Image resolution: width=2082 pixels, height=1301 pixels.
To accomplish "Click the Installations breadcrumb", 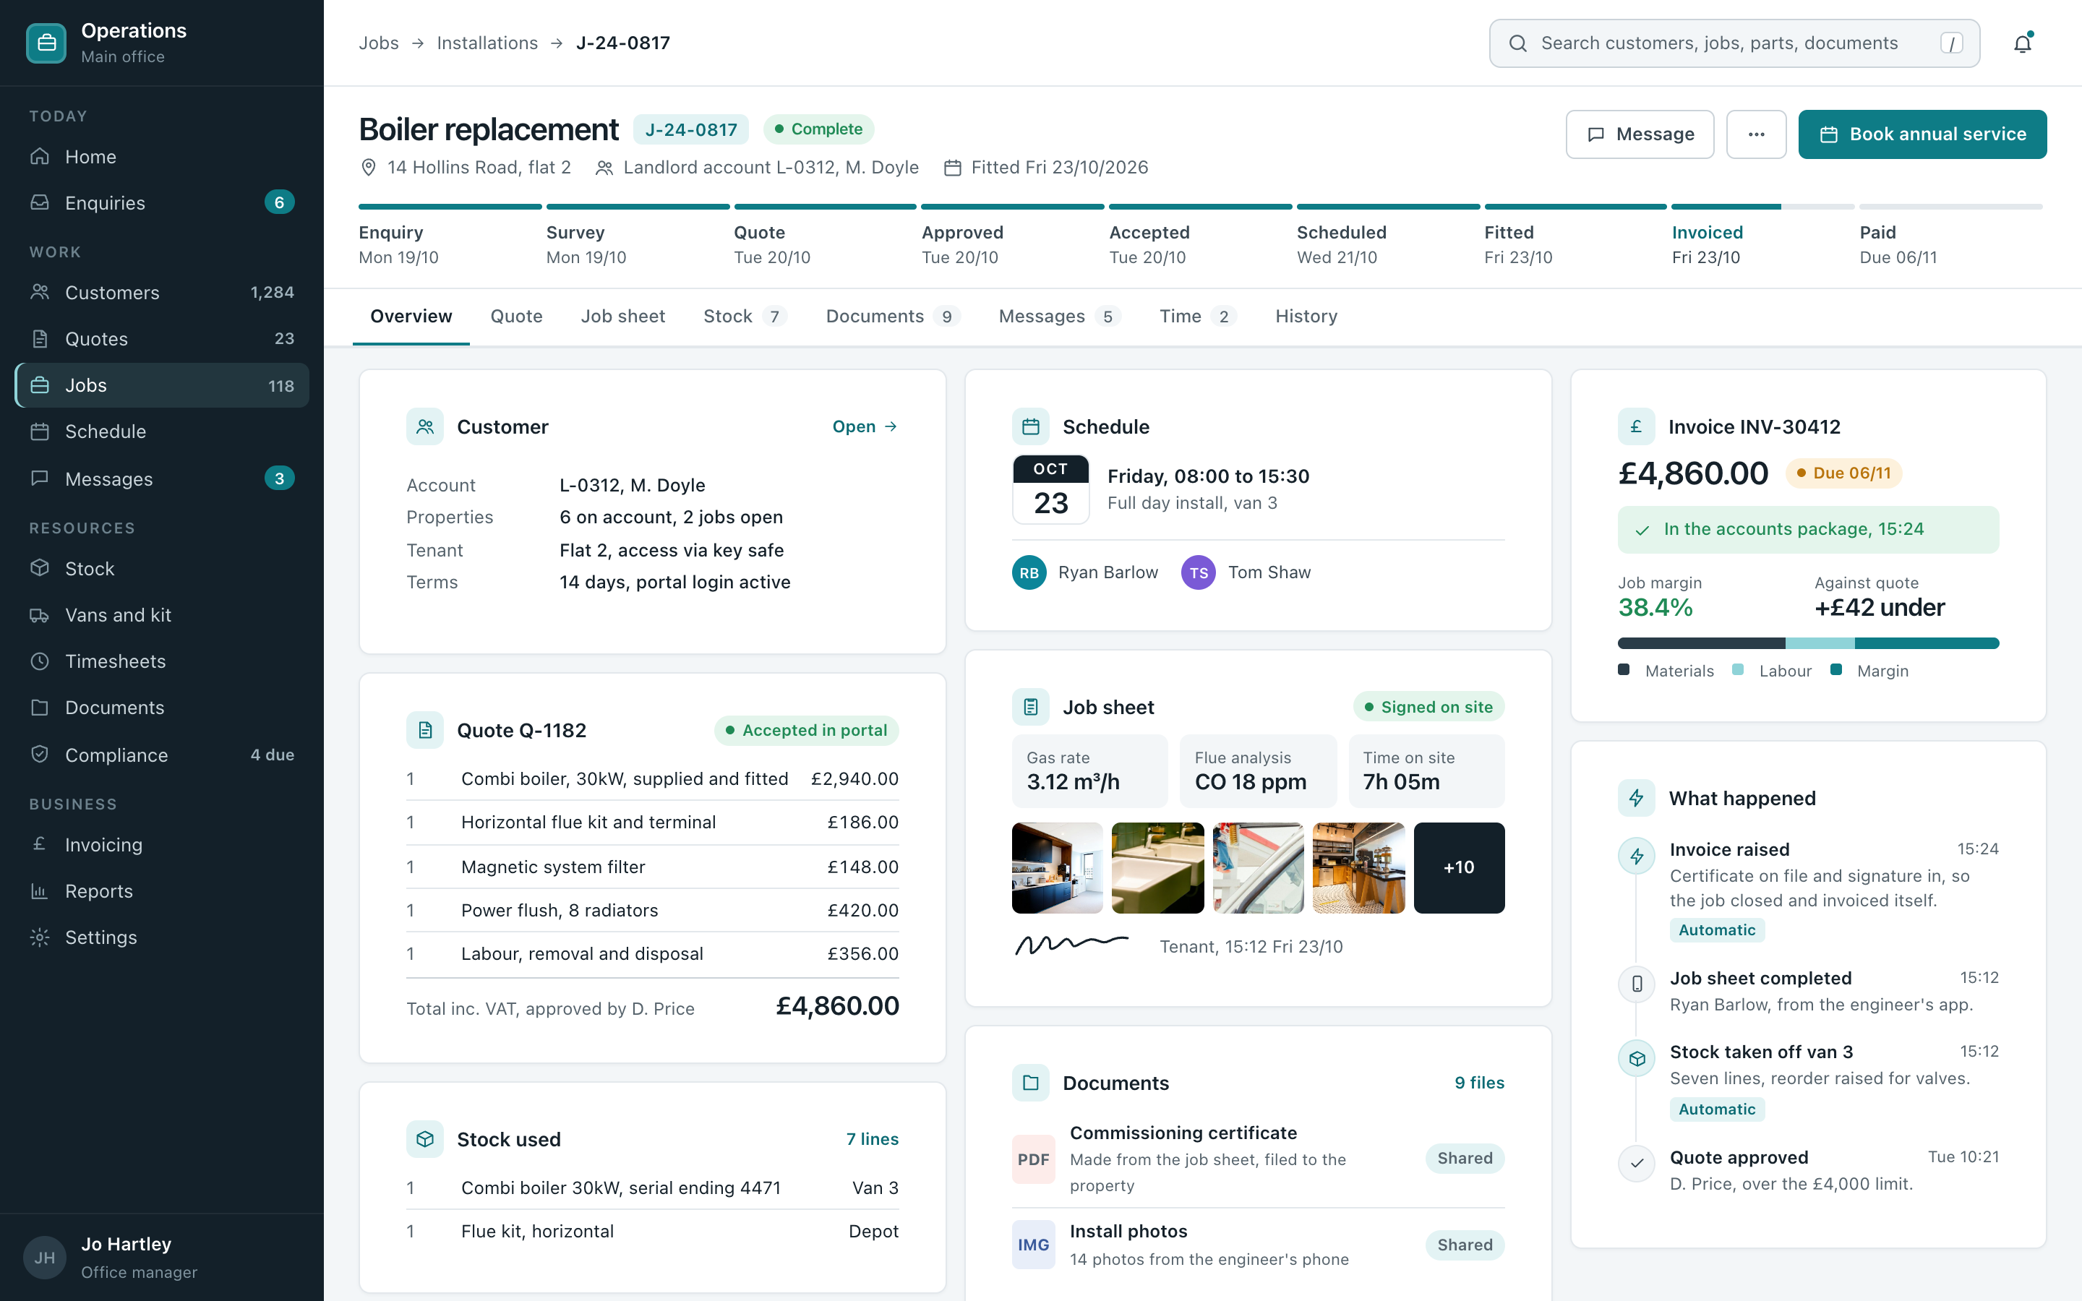I will [x=487, y=43].
